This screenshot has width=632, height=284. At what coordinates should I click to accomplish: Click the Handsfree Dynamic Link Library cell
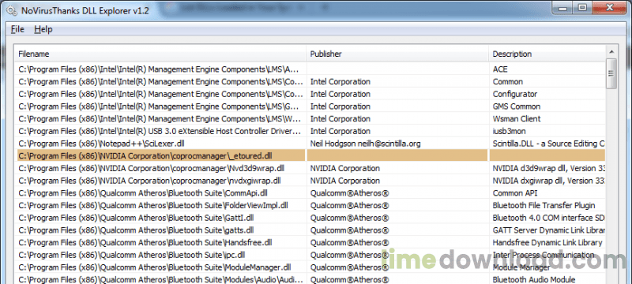pyautogui.click(x=547, y=242)
